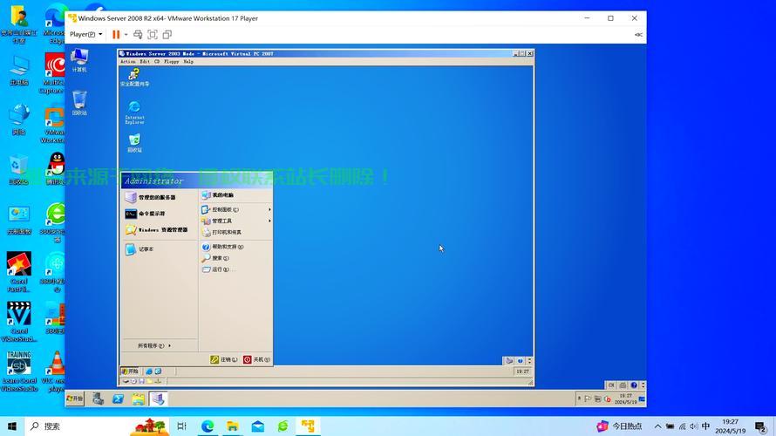The width and height of the screenshot is (776, 436).
Task: Open power options dropdown next to pause
Action: 126,35
